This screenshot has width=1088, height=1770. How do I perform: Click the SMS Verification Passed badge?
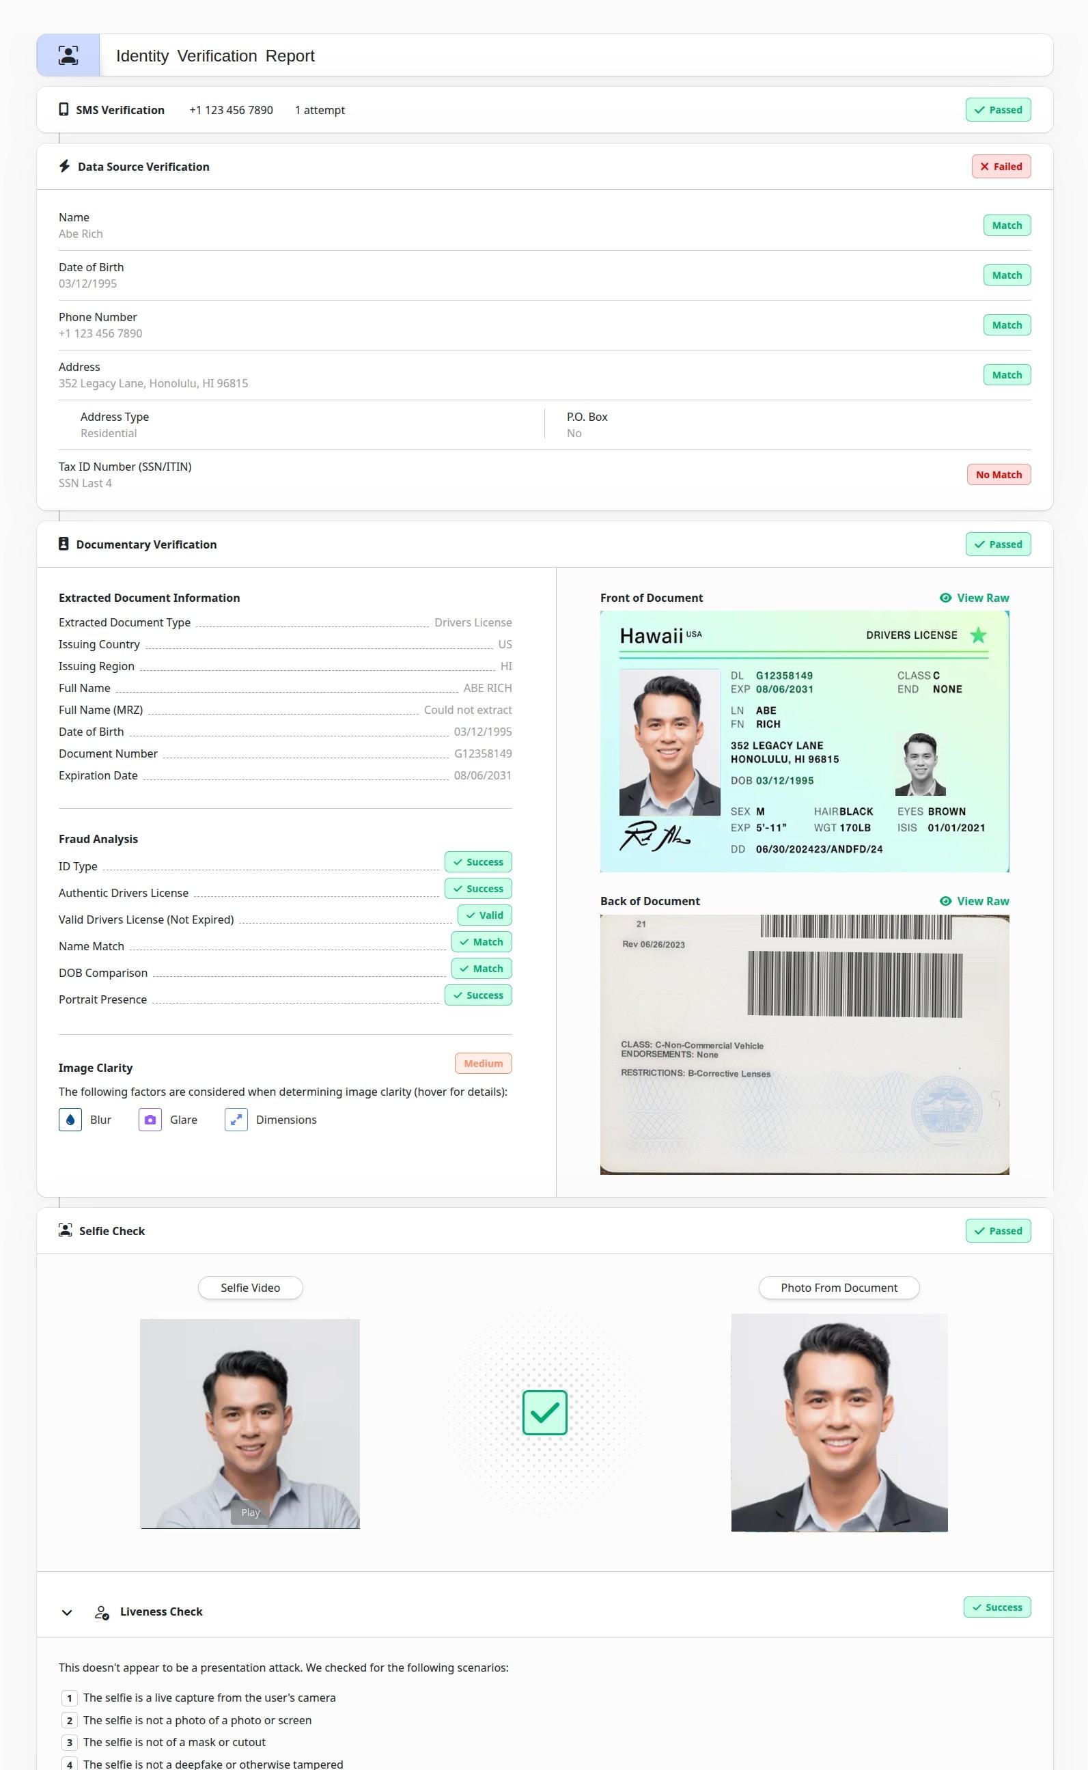tap(998, 109)
